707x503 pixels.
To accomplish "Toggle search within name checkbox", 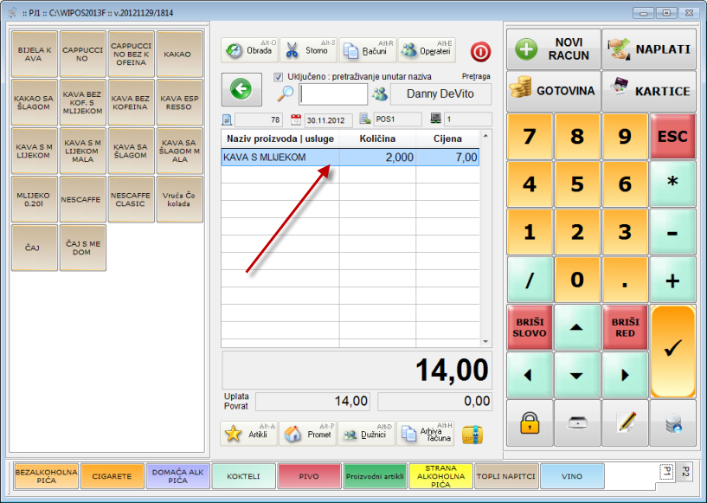I will click(x=279, y=77).
